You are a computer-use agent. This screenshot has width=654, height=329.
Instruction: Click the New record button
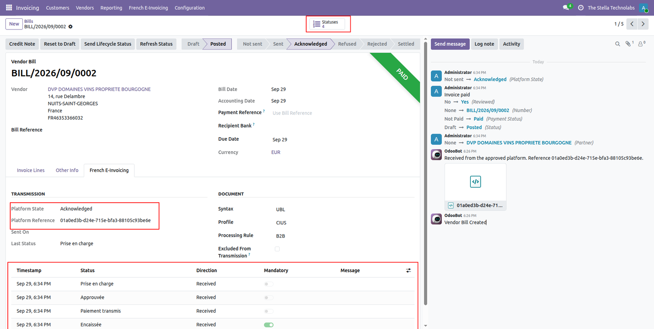tap(14, 24)
